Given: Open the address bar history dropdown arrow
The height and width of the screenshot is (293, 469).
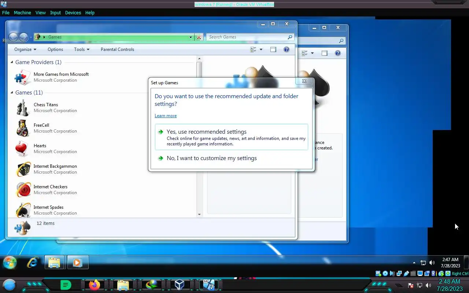Looking at the screenshot, I should coord(191,37).
